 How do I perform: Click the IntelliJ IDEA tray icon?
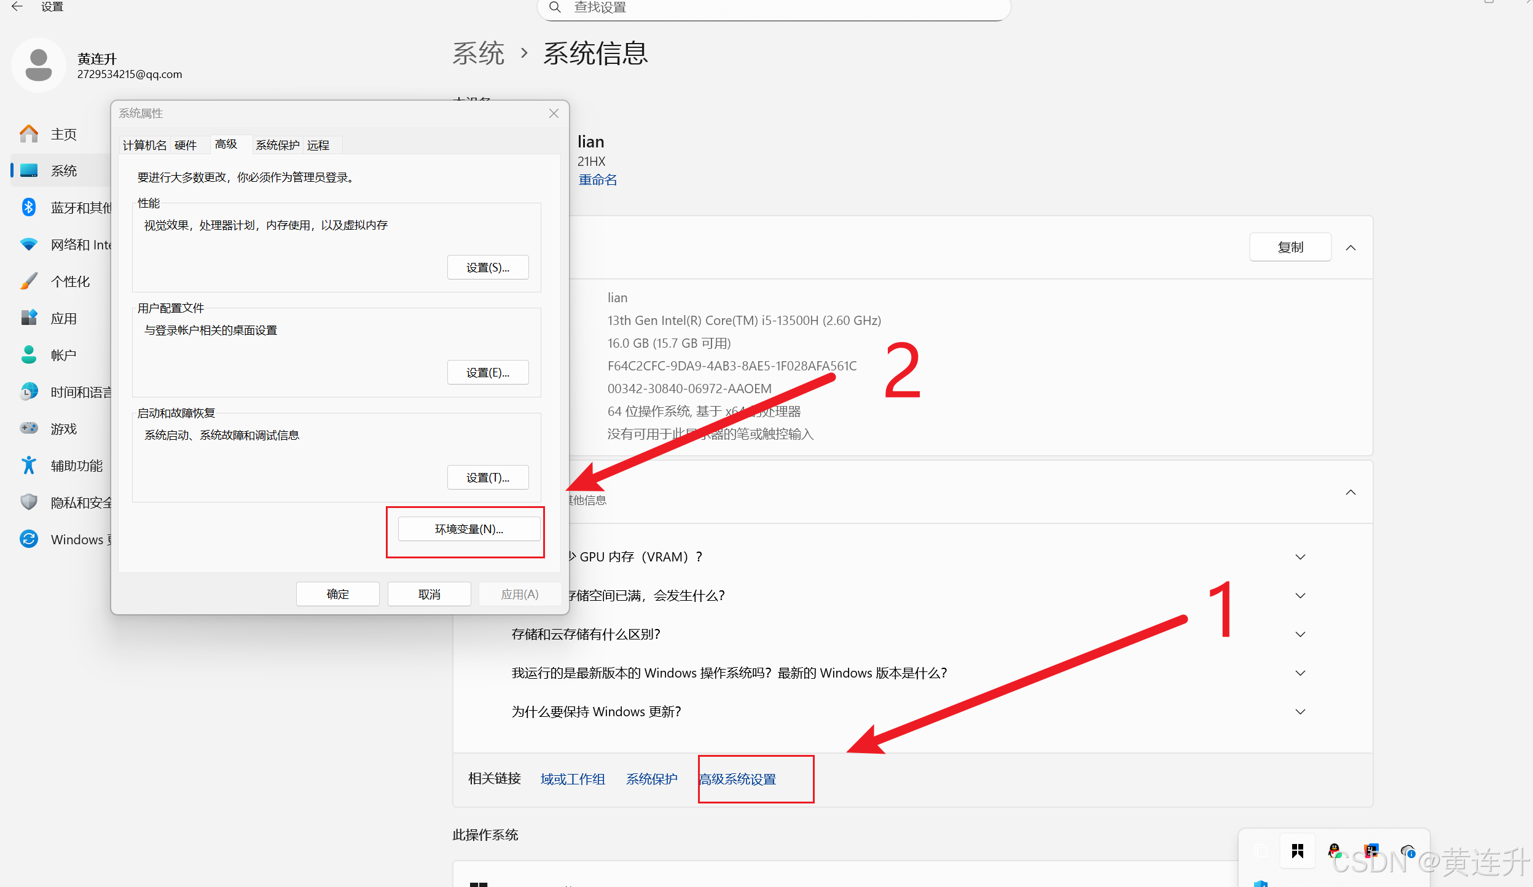[x=1371, y=851]
